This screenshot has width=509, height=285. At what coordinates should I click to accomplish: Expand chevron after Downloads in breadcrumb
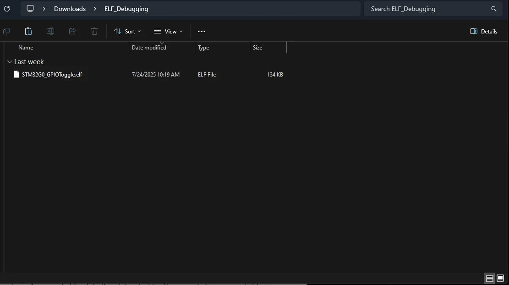tap(95, 9)
